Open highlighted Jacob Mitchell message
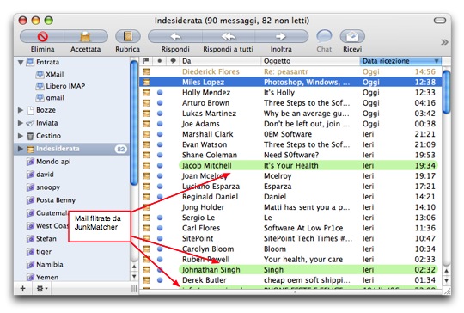464x313 pixels. 290,166
